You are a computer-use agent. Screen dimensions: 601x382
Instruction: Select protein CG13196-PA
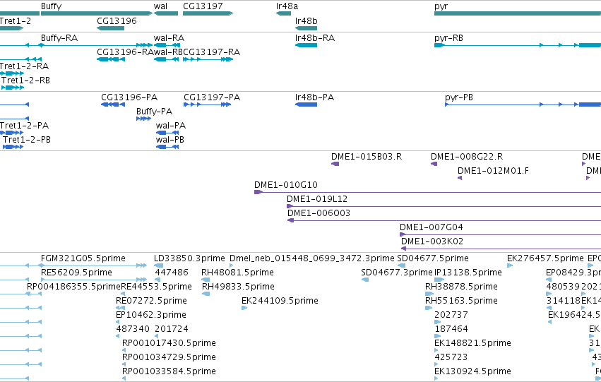(x=113, y=105)
